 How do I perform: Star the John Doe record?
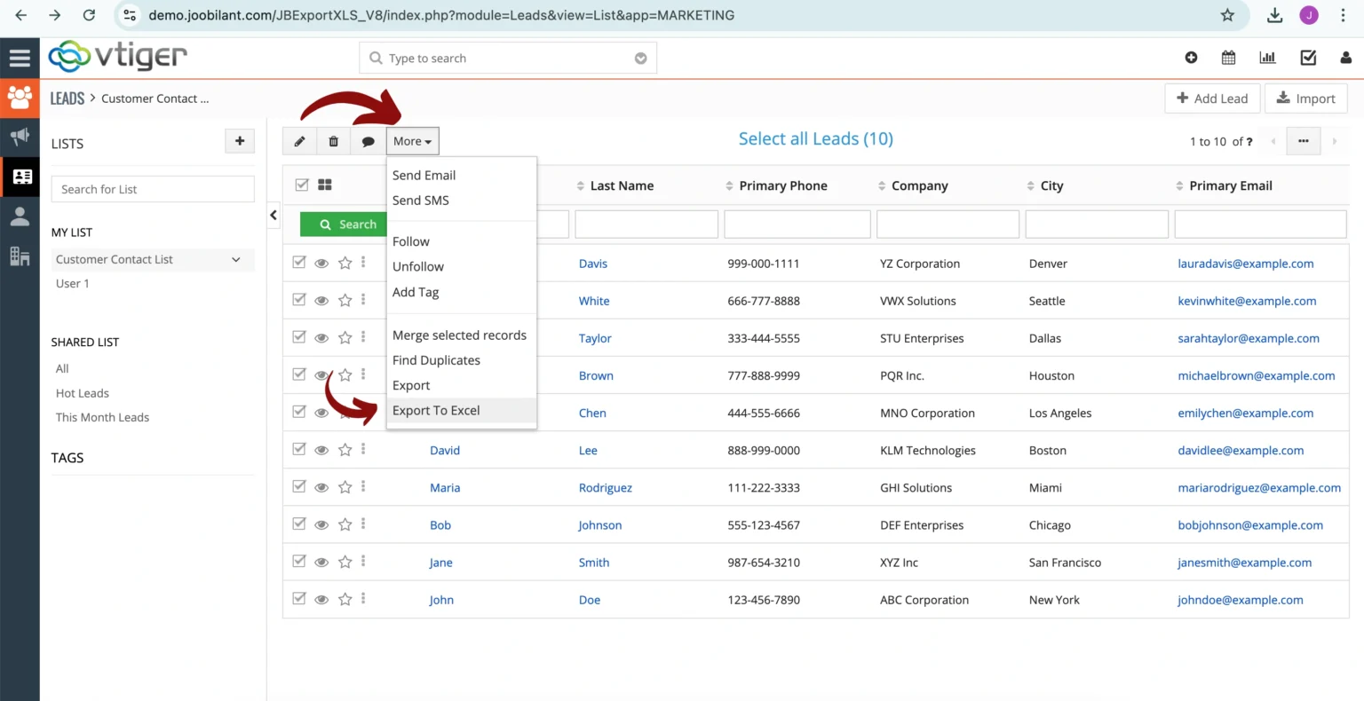(x=345, y=599)
